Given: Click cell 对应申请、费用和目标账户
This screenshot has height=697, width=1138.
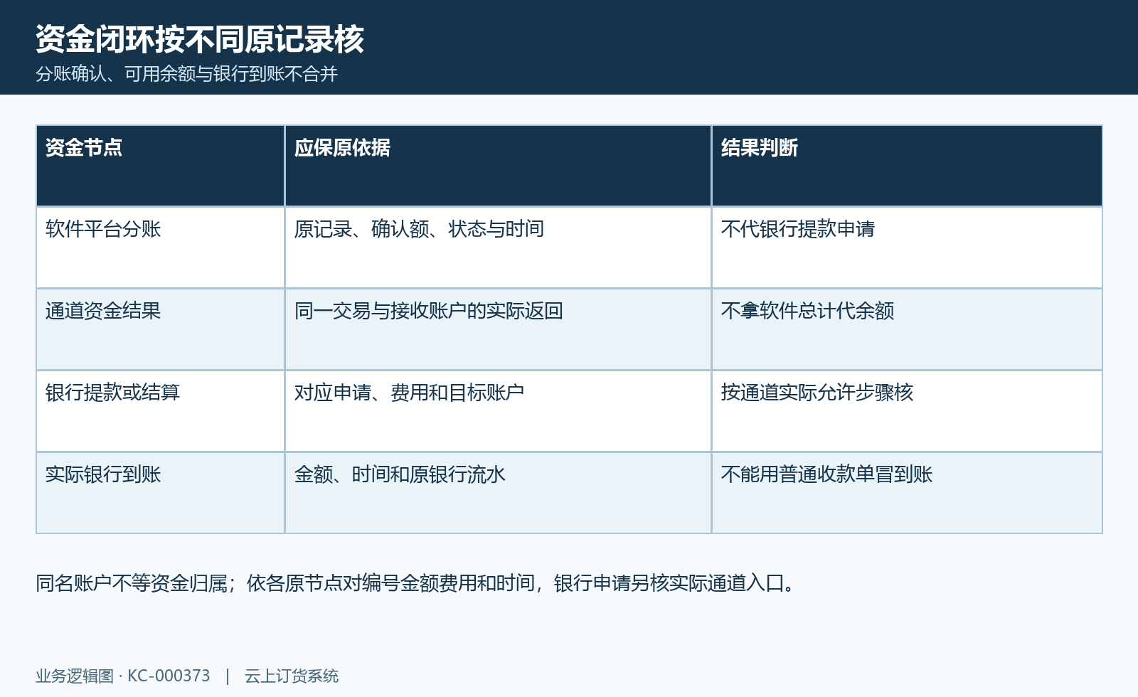Looking at the screenshot, I should tap(498, 411).
